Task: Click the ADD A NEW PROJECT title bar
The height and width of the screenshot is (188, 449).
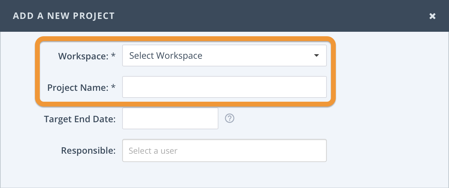Action: pos(64,15)
